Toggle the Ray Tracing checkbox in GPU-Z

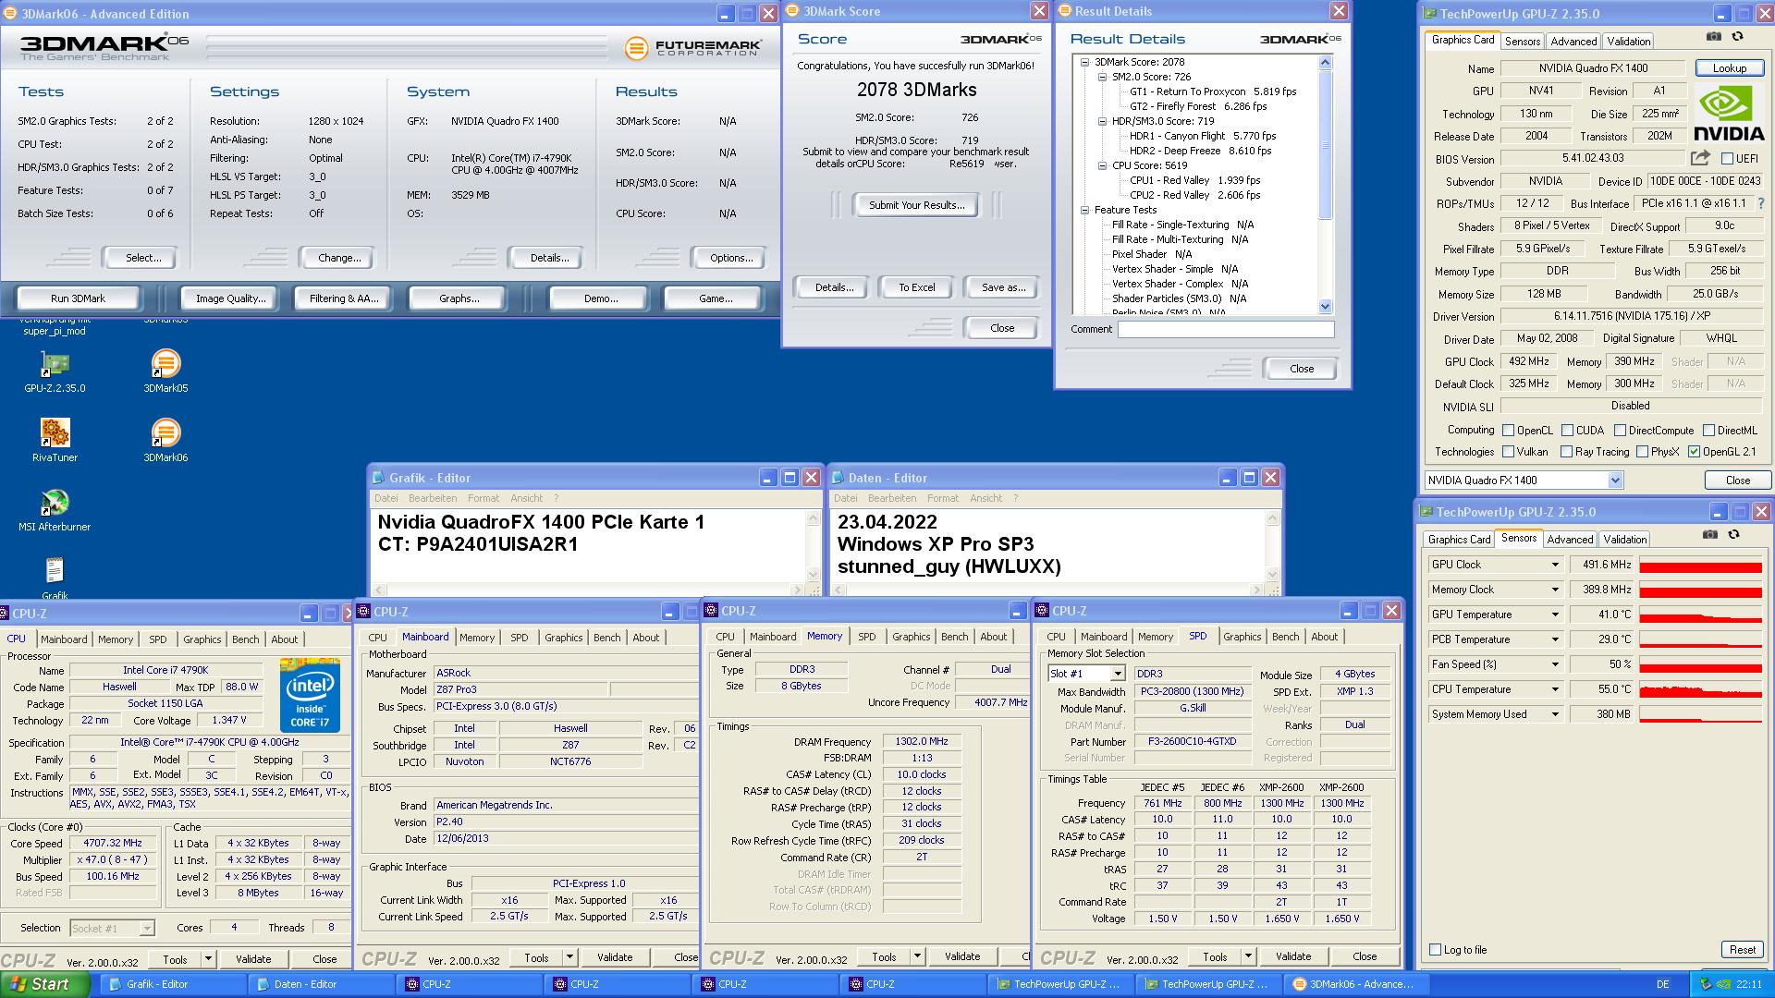click(x=1567, y=452)
